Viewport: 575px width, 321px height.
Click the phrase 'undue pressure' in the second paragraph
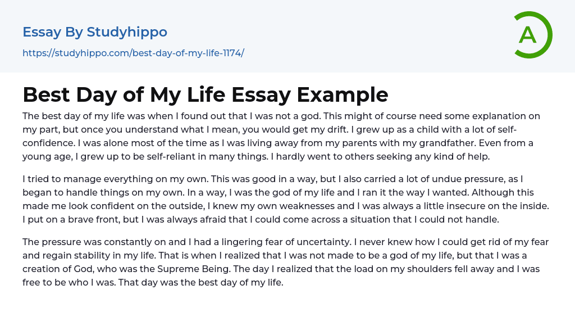pyautogui.click(x=464, y=179)
